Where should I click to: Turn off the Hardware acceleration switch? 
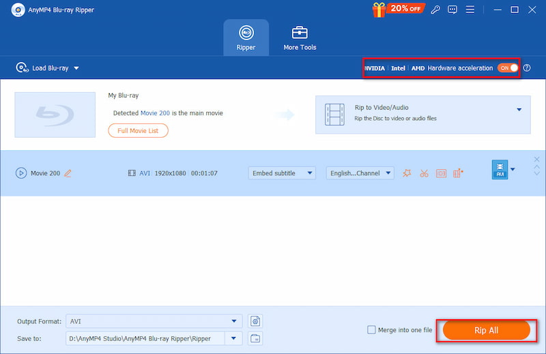coord(507,68)
